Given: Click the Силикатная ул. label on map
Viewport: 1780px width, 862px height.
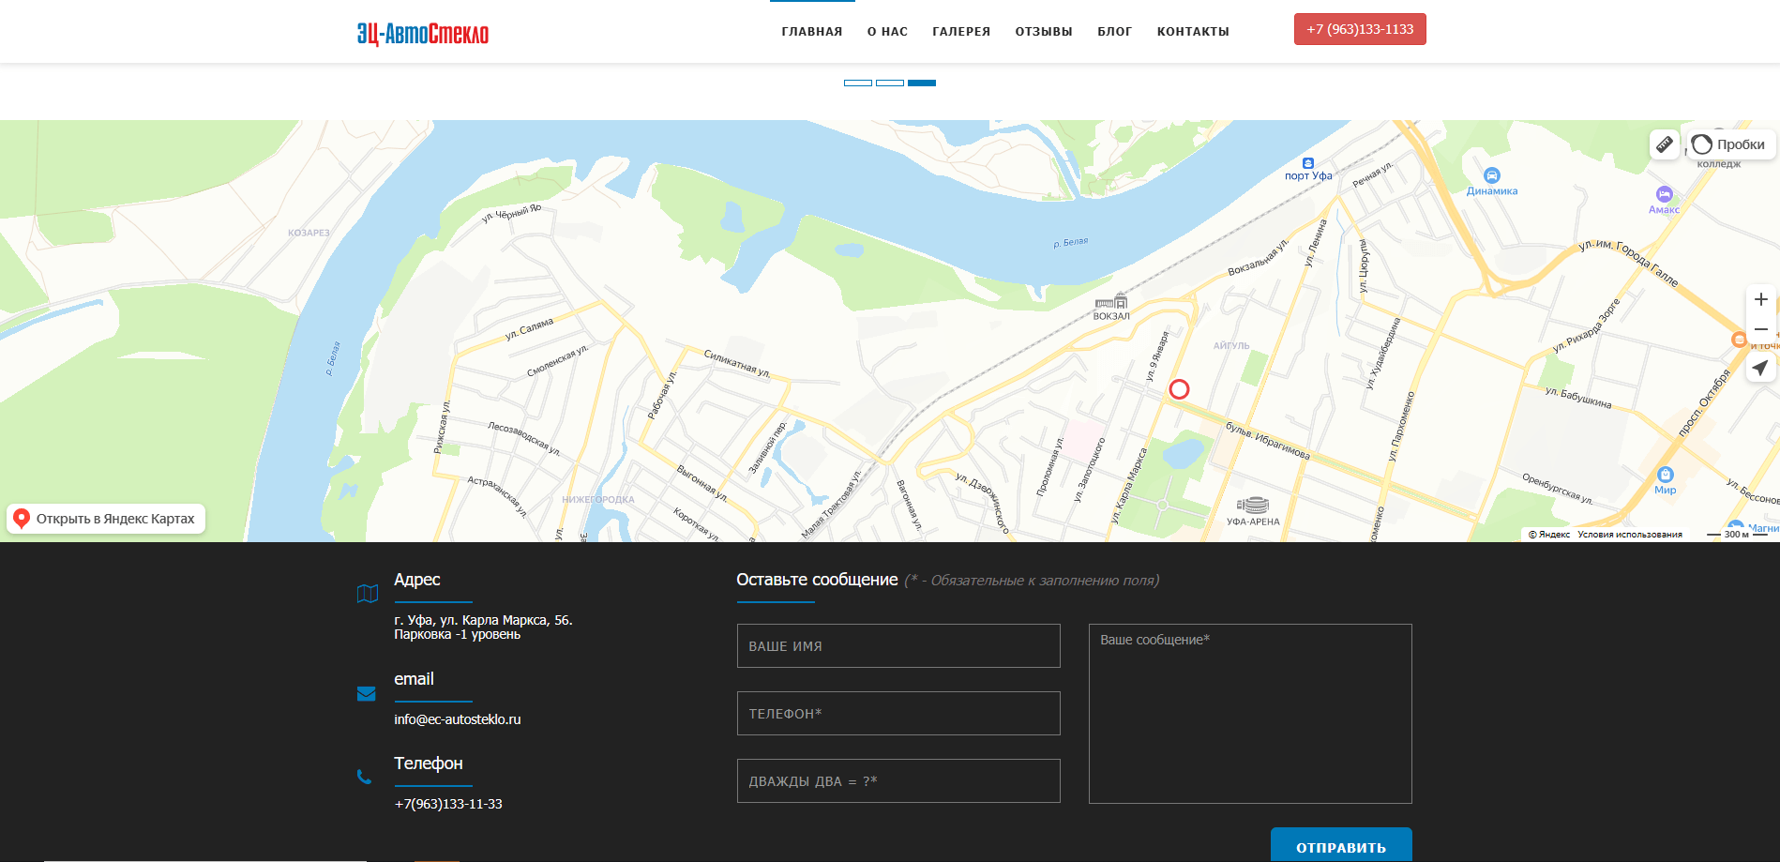Looking at the screenshot, I should click(737, 364).
